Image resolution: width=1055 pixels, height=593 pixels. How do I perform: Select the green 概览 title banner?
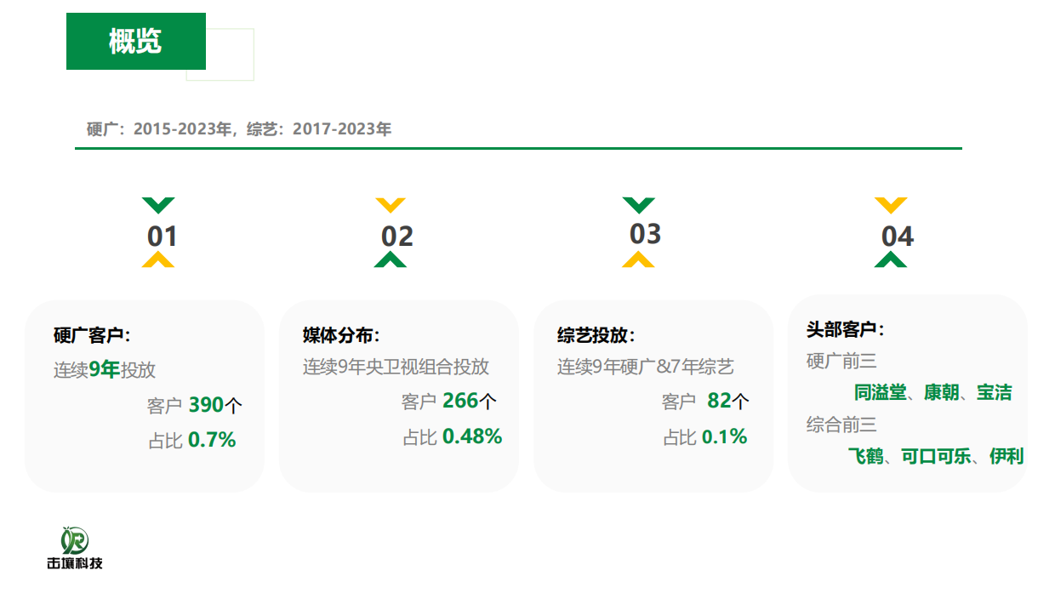pyautogui.click(x=136, y=41)
